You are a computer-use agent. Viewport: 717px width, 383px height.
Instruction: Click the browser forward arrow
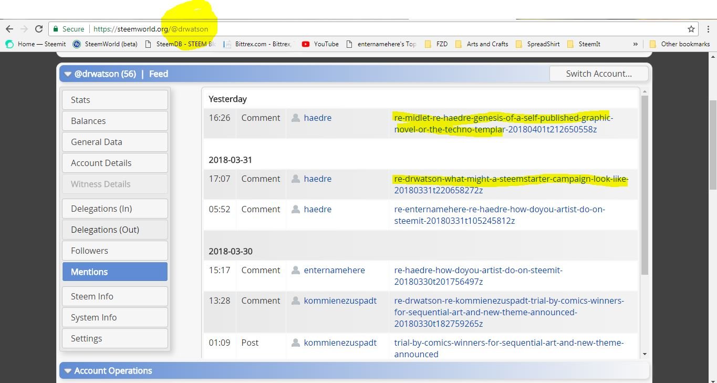[24, 29]
